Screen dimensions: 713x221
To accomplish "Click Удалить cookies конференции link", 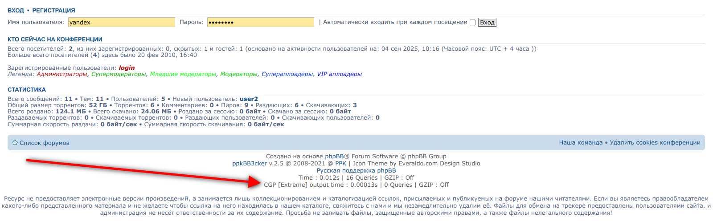I will pos(655,143).
